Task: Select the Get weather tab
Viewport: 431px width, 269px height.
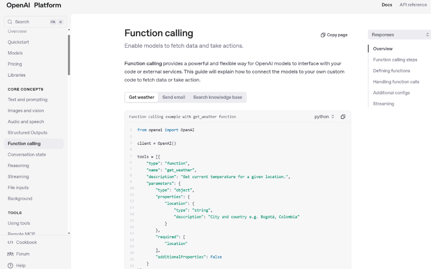Action: [x=141, y=97]
